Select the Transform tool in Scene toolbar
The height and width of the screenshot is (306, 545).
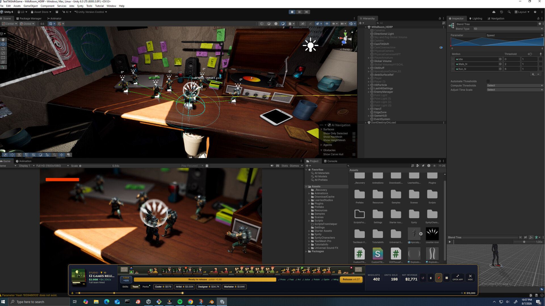3,62
